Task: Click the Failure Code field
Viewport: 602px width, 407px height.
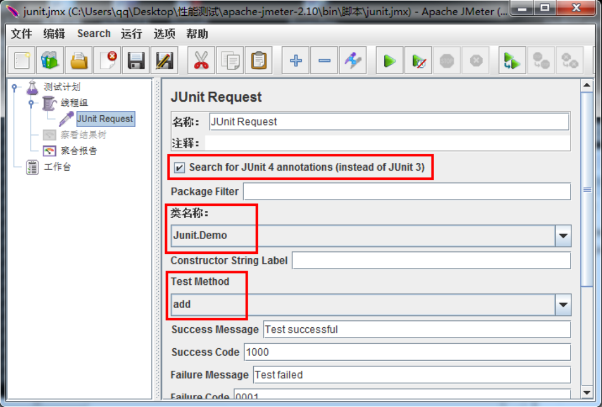Action: click(402, 395)
